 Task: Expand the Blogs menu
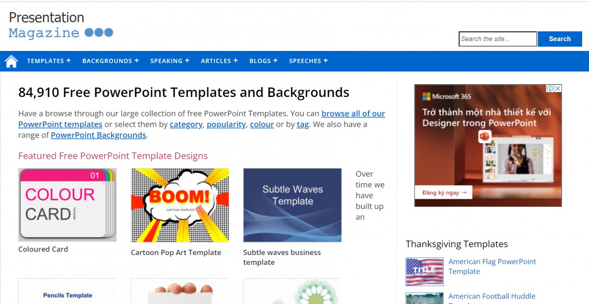[x=264, y=61]
